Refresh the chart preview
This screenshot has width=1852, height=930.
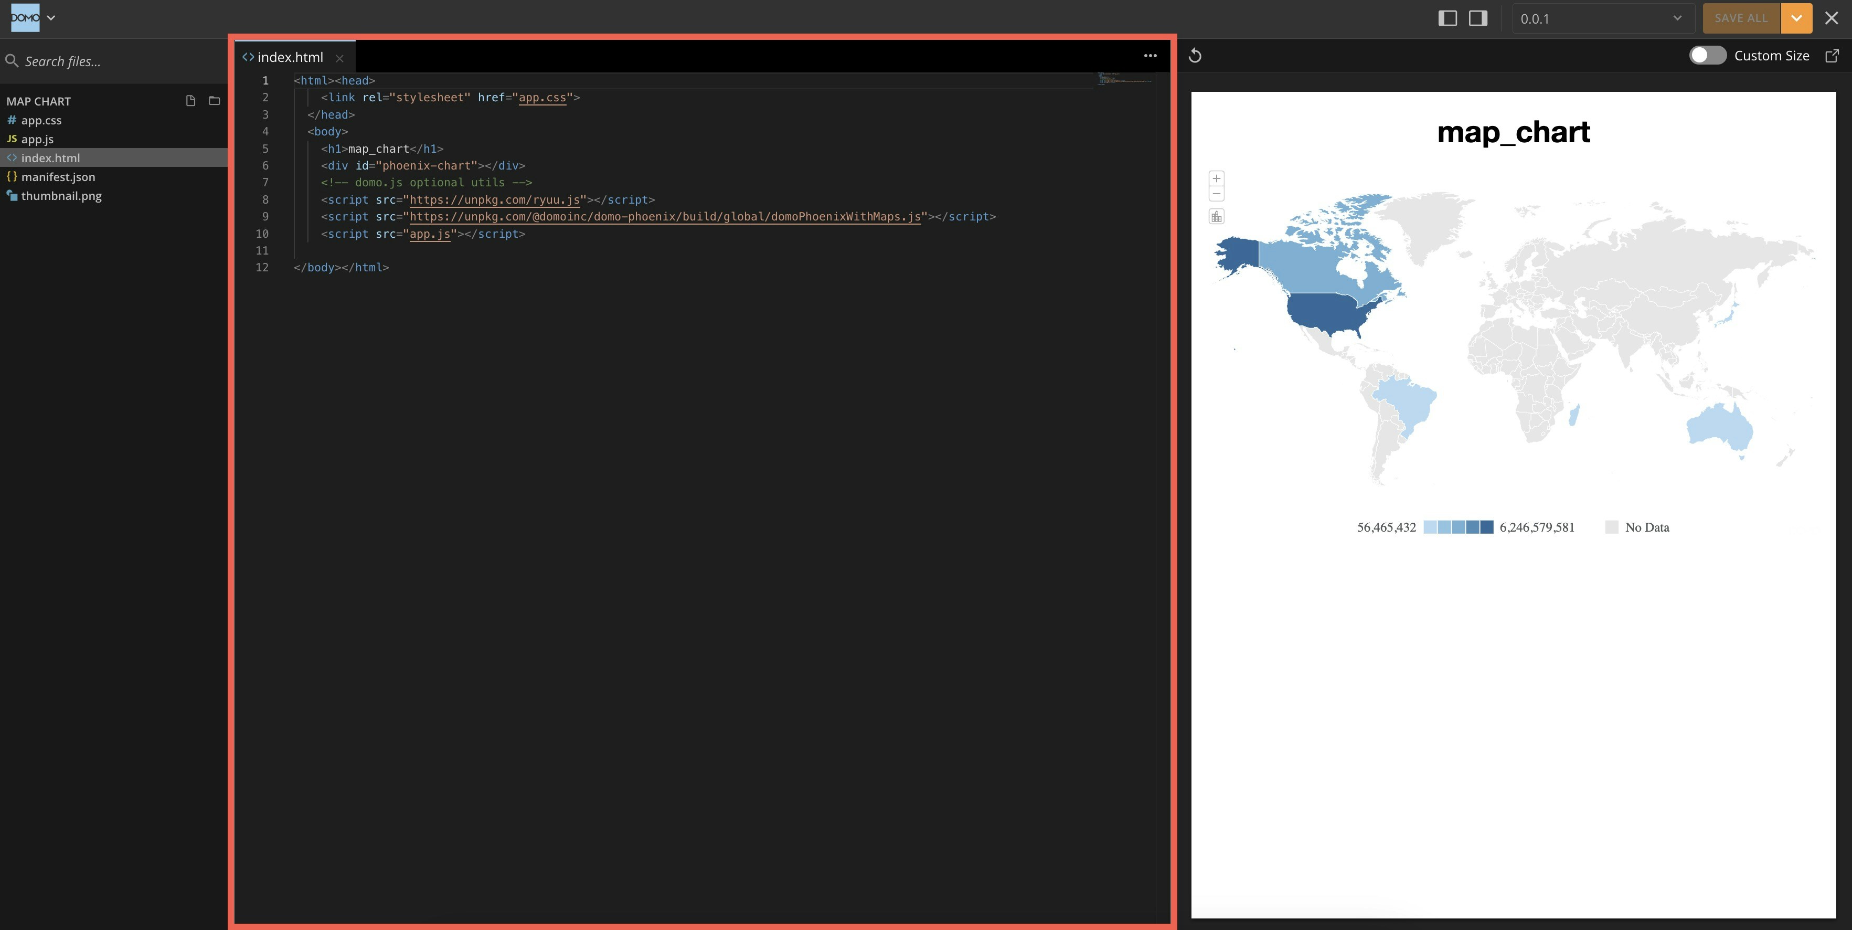click(x=1196, y=56)
